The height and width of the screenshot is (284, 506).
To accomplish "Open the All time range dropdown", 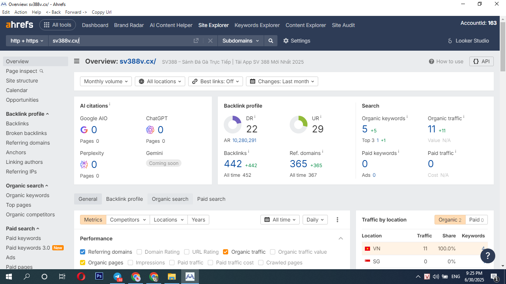I will tap(280, 220).
